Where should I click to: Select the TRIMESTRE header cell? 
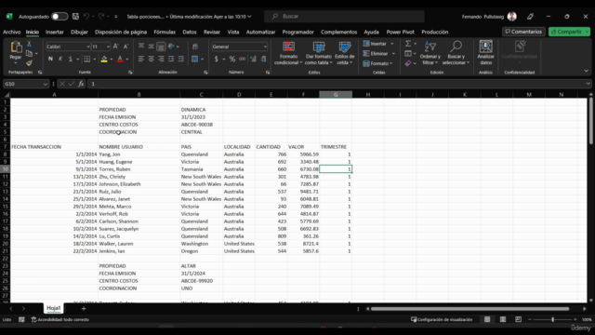tap(336, 147)
